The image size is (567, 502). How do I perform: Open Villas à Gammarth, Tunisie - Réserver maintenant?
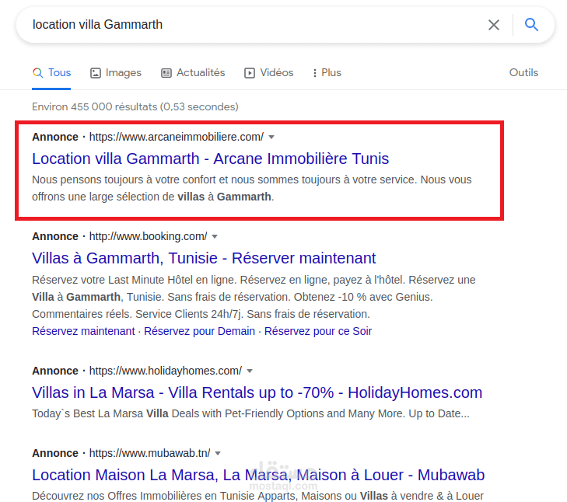(x=204, y=259)
